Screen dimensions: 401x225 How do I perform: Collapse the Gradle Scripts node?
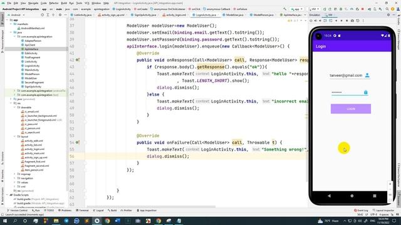pyautogui.click(x=8, y=195)
